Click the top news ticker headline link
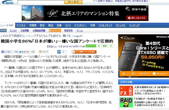The image size is (169, 110). click(123, 1)
